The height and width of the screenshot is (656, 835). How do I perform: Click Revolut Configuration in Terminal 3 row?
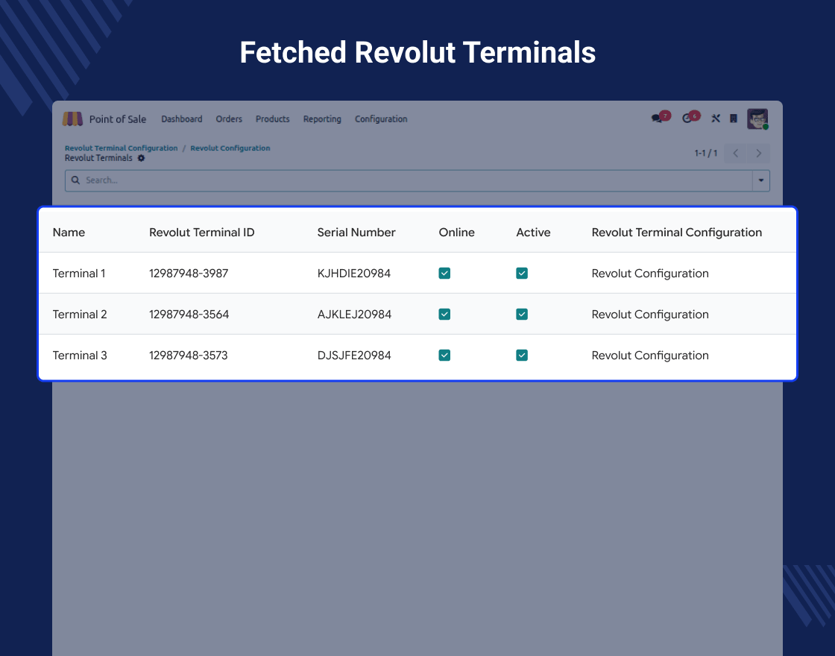650,355
